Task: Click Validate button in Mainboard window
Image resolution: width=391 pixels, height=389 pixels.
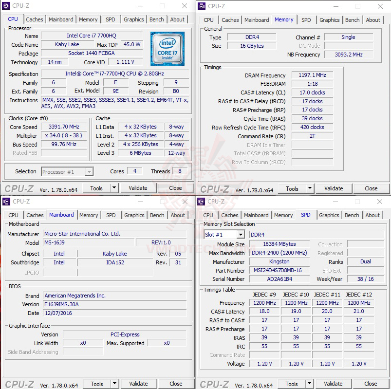Action: tap(138, 384)
